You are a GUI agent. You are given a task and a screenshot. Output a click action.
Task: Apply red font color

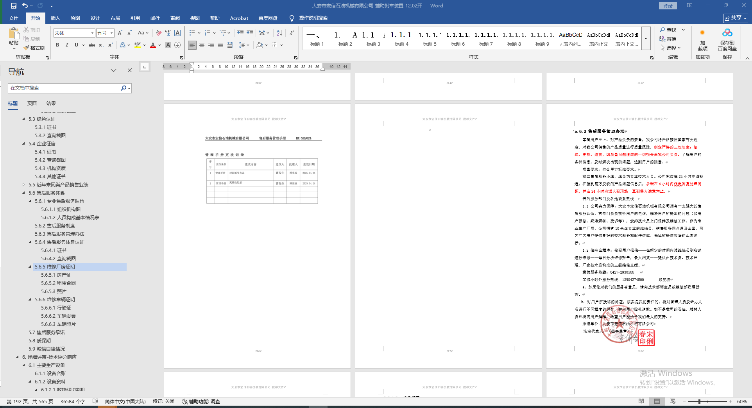153,45
